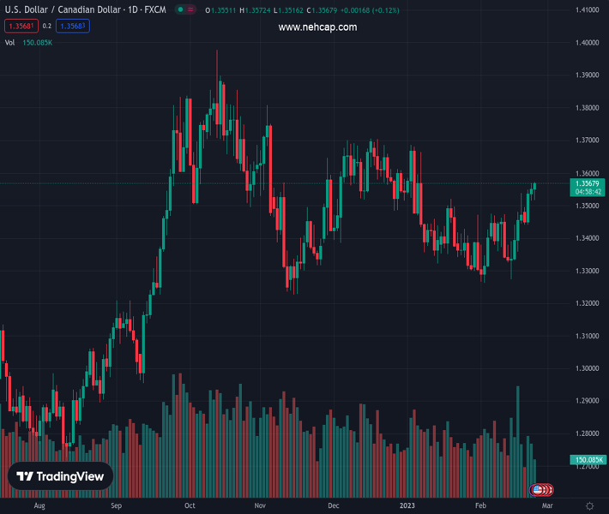This screenshot has height=514, width=609.
Task: Open chart settings gear icon
Action: (589, 506)
